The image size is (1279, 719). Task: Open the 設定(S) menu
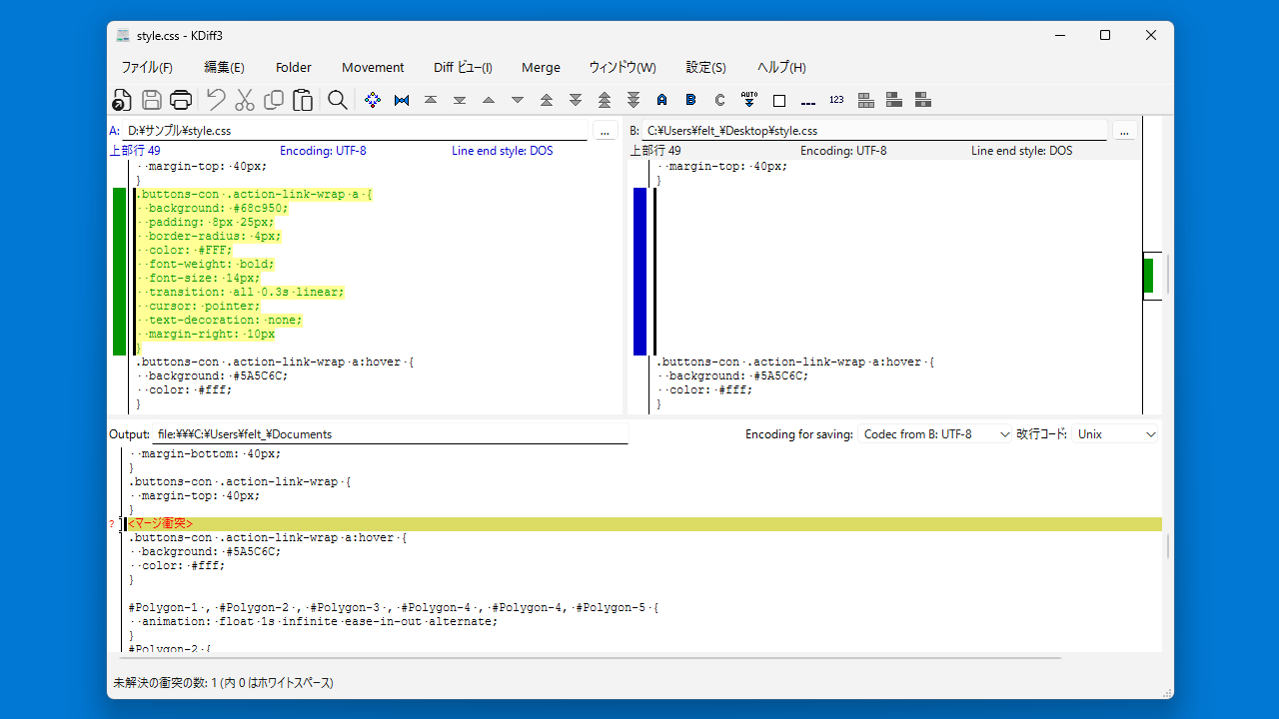pos(705,67)
